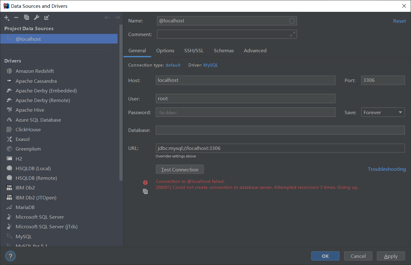The width and height of the screenshot is (411, 265).
Task: Select the HSQLDB (Local) driver
Action: pyautogui.click(x=59, y=168)
